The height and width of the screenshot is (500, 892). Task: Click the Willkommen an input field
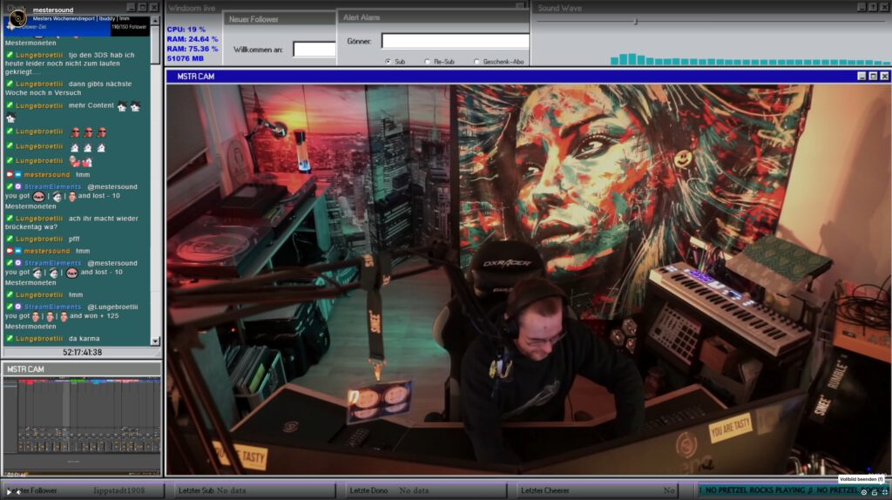pyautogui.click(x=314, y=50)
